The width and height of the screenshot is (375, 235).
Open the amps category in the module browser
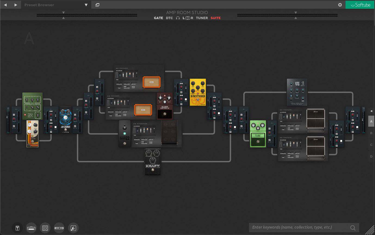31,228
